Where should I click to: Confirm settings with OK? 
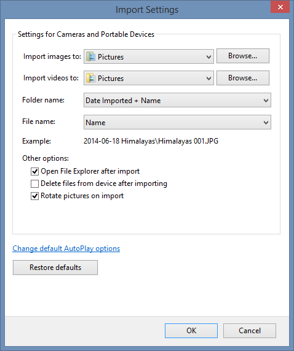191,331
